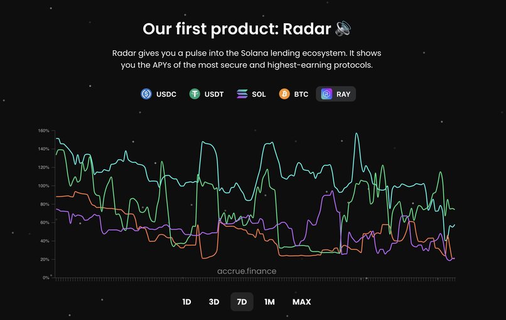Click the green USDT Tether icon
Viewport: 506px width, 320px height.
195,94
